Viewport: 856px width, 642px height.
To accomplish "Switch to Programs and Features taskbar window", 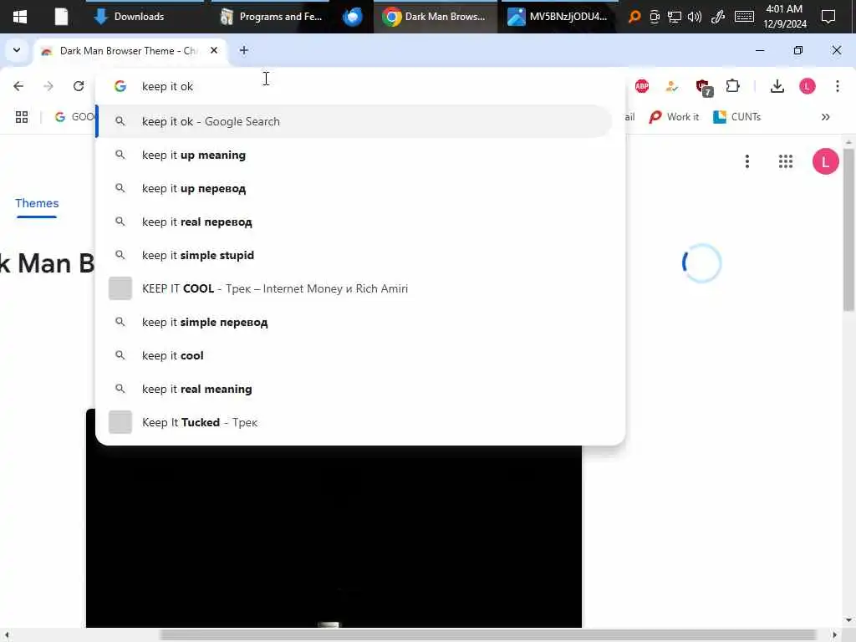I will click(271, 17).
